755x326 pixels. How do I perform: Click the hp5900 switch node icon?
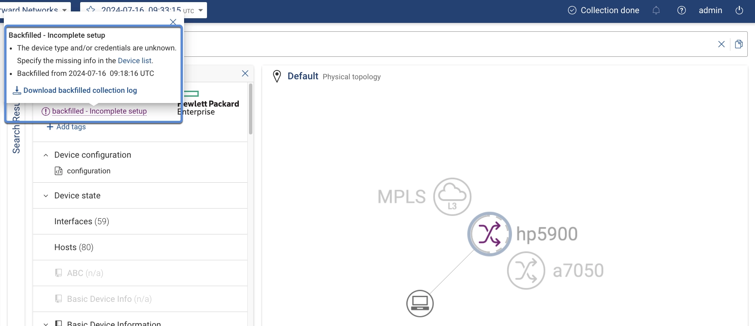[x=489, y=234]
